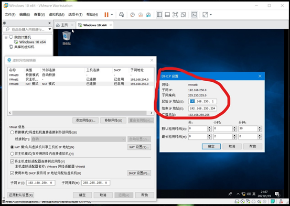
Task: Click the guest network tray icon
Action: pos(243,194)
